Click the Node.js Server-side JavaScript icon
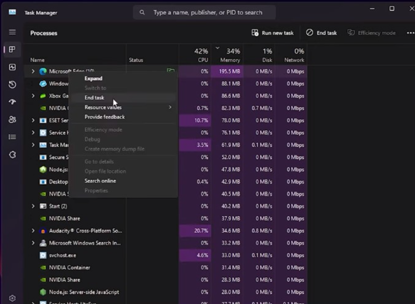Viewport: 415px width, 304px height. click(43, 292)
